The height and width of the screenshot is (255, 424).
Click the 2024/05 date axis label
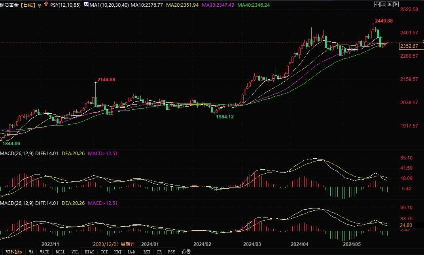[352, 244]
